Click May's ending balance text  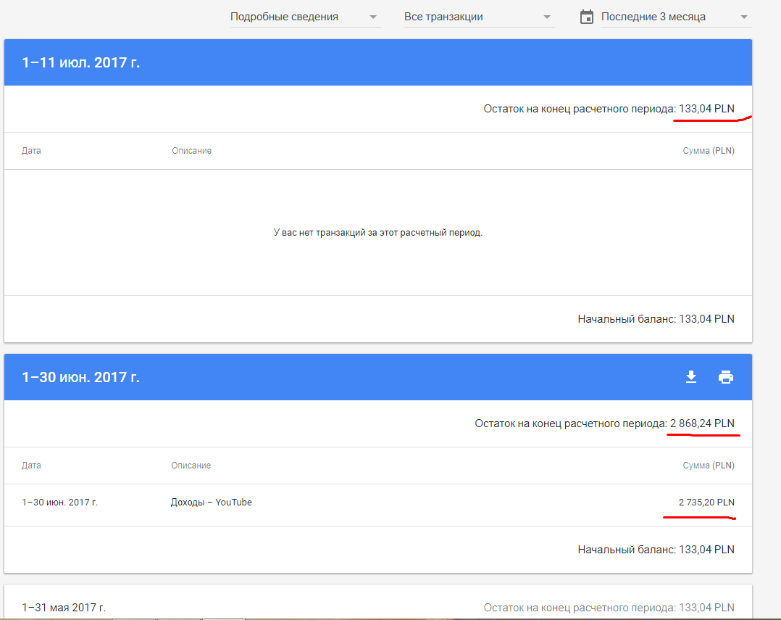[x=609, y=608]
